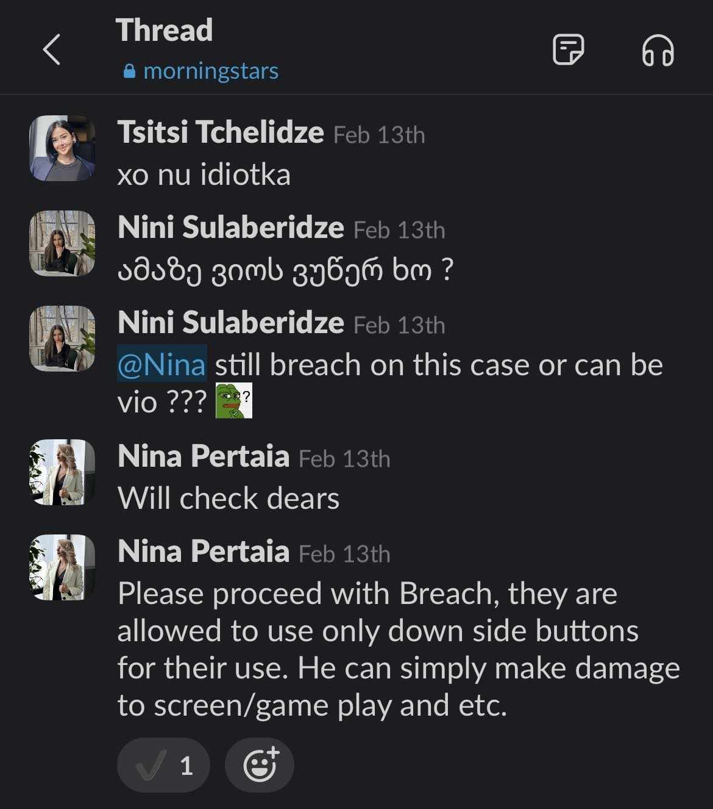Tap Nini Sulaberidze's avatar on @Nina message
Viewport: 713px width, 809px height.
pos(62,339)
